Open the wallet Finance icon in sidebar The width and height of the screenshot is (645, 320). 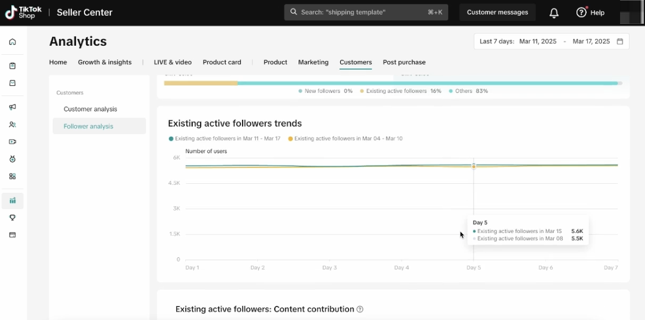[12, 235]
